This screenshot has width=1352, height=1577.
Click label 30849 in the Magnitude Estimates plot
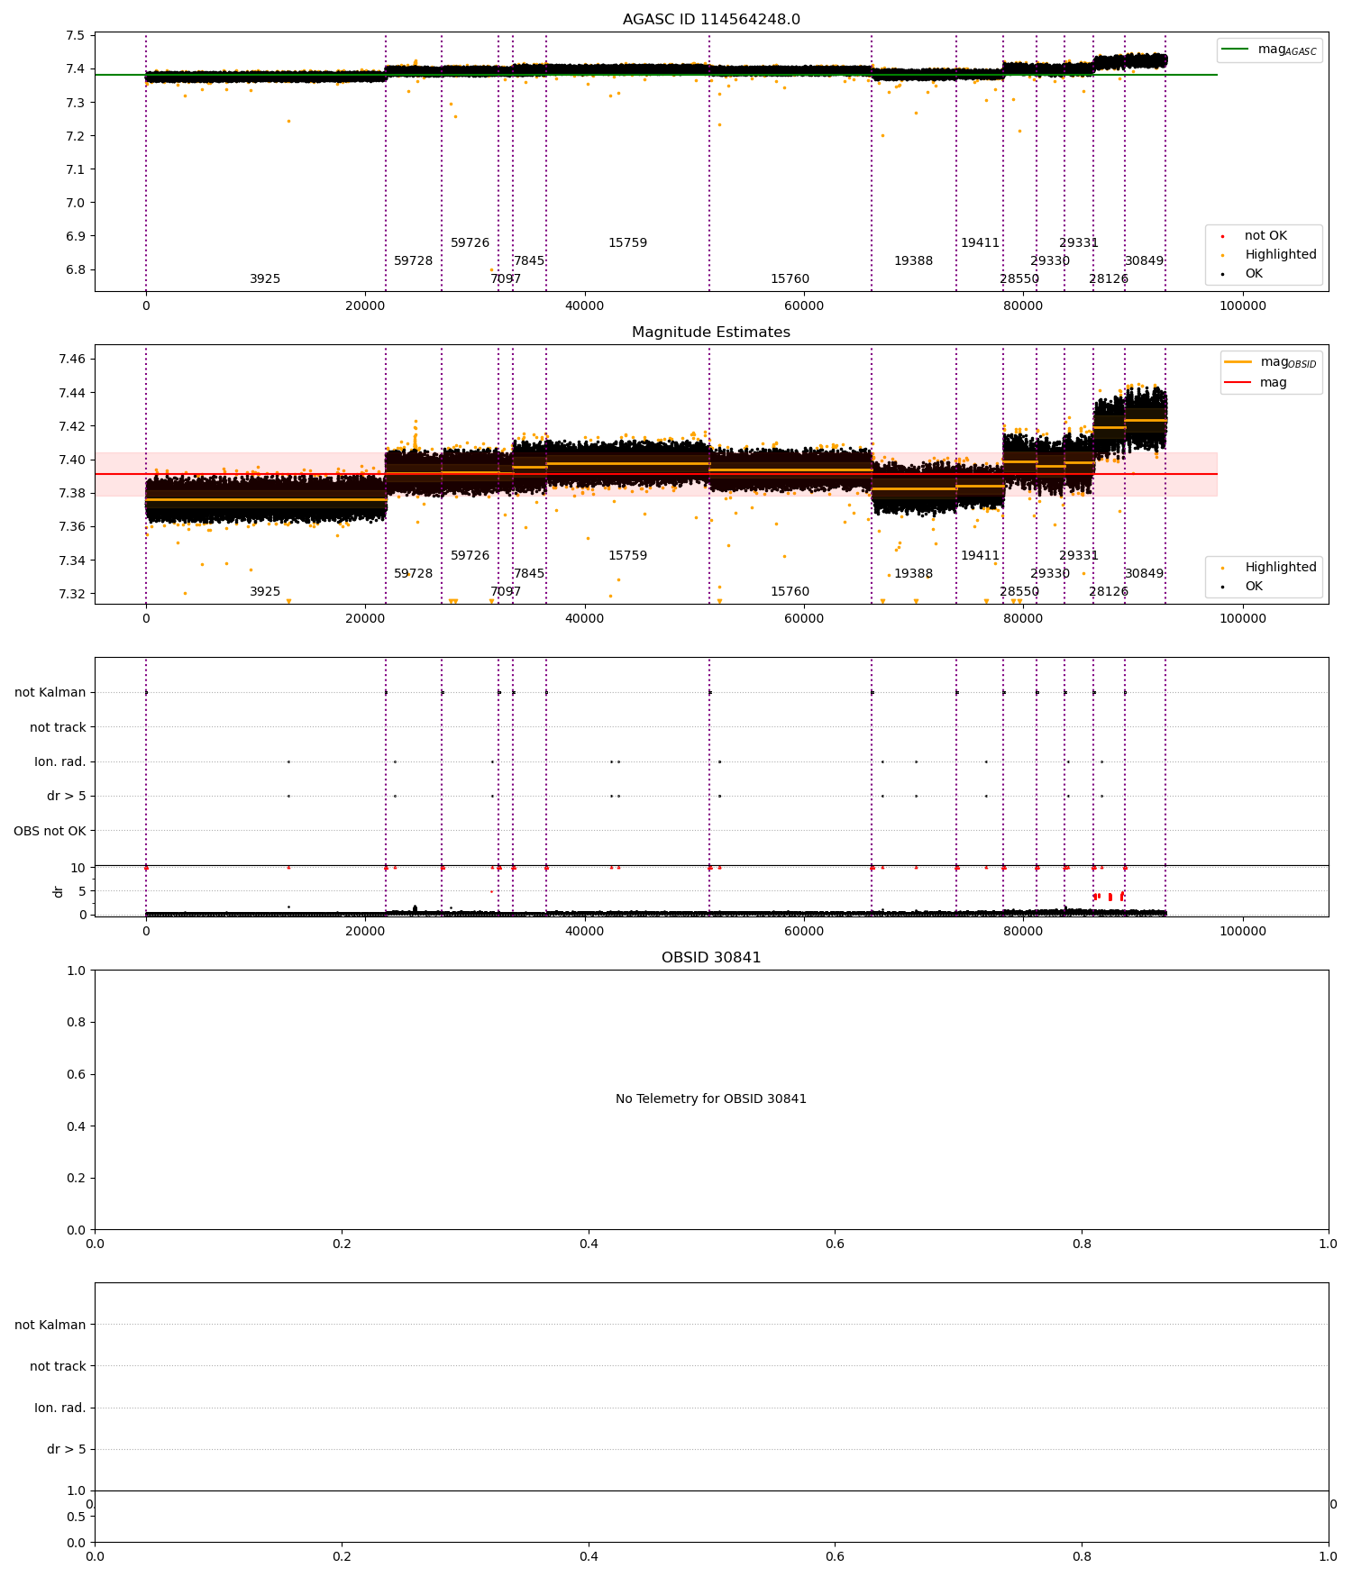pos(1144,574)
